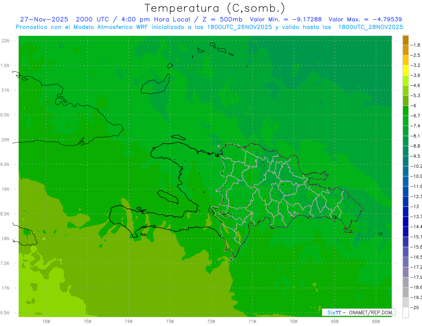422x326 pixels.
Task: Click the '-5.3' value on the color scale
Action: 416,96
